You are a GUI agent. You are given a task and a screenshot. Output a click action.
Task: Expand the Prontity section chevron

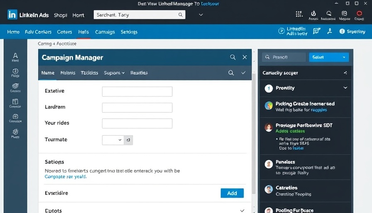tap(345, 88)
